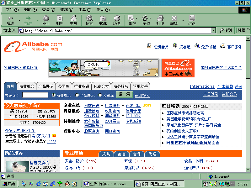
Task: Print the page with 打印 icon
Action: (160, 20)
